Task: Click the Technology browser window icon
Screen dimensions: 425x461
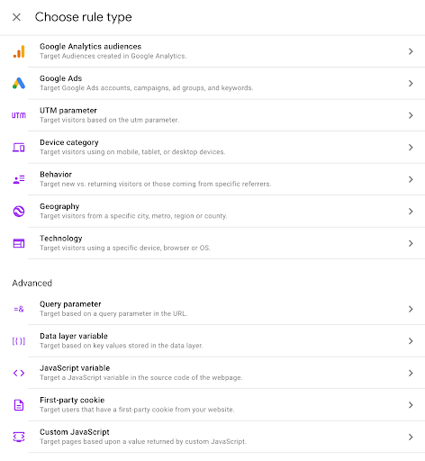Action: tap(19, 243)
